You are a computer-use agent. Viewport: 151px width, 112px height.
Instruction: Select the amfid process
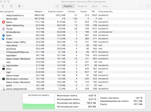[75, 85]
